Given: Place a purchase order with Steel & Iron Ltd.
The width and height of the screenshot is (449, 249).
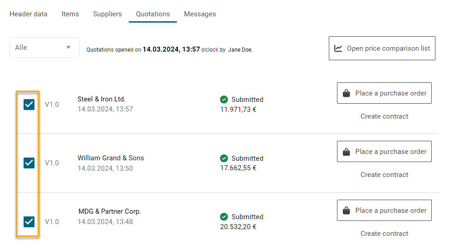Looking at the screenshot, I should click(384, 93).
